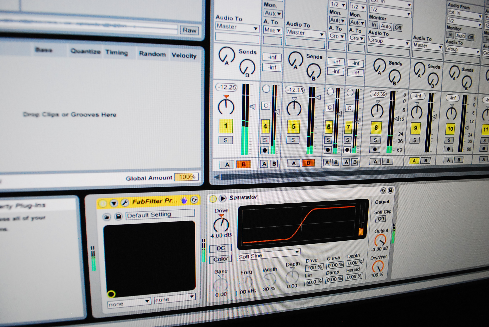Toggle track 10 activator button

point(450,129)
